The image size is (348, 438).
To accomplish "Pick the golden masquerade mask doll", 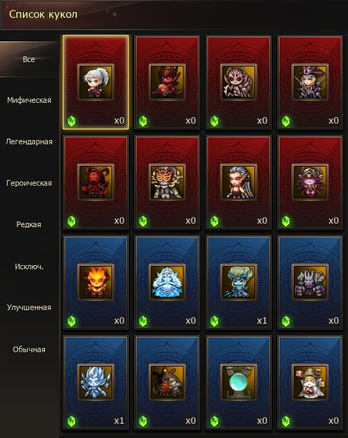I will [167, 182].
